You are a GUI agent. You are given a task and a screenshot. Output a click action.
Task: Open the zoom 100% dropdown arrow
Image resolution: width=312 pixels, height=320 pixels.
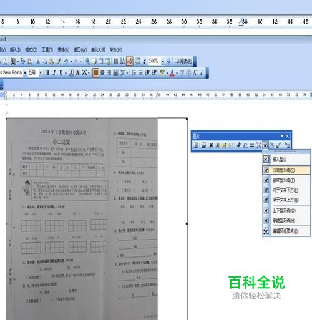163,61
